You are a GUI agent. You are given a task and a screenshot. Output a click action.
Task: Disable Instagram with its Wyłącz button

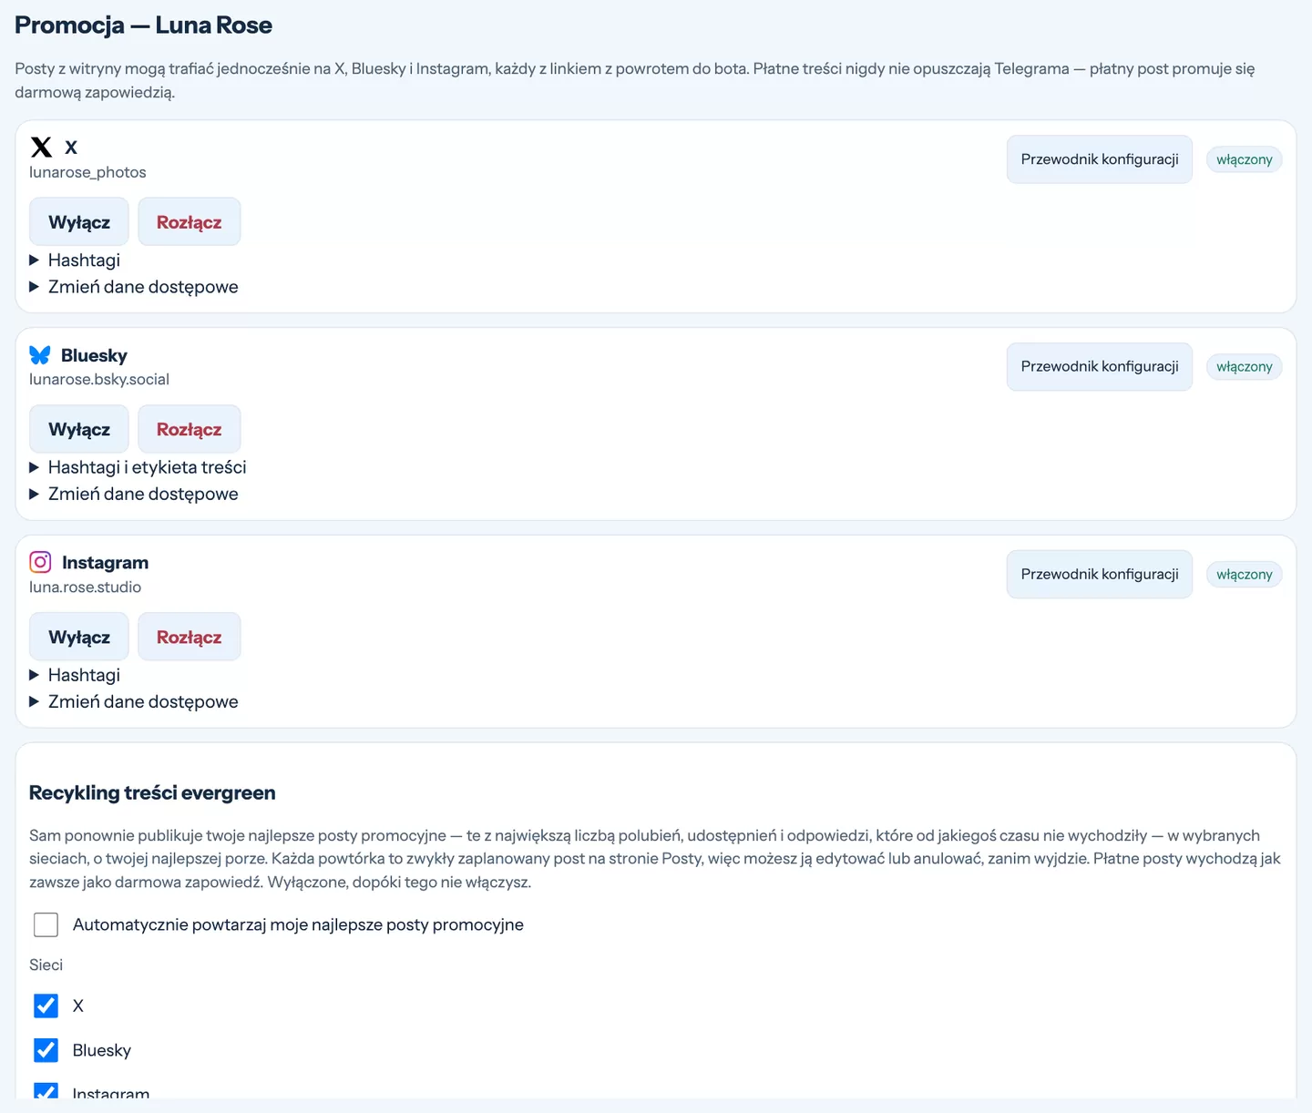(79, 637)
